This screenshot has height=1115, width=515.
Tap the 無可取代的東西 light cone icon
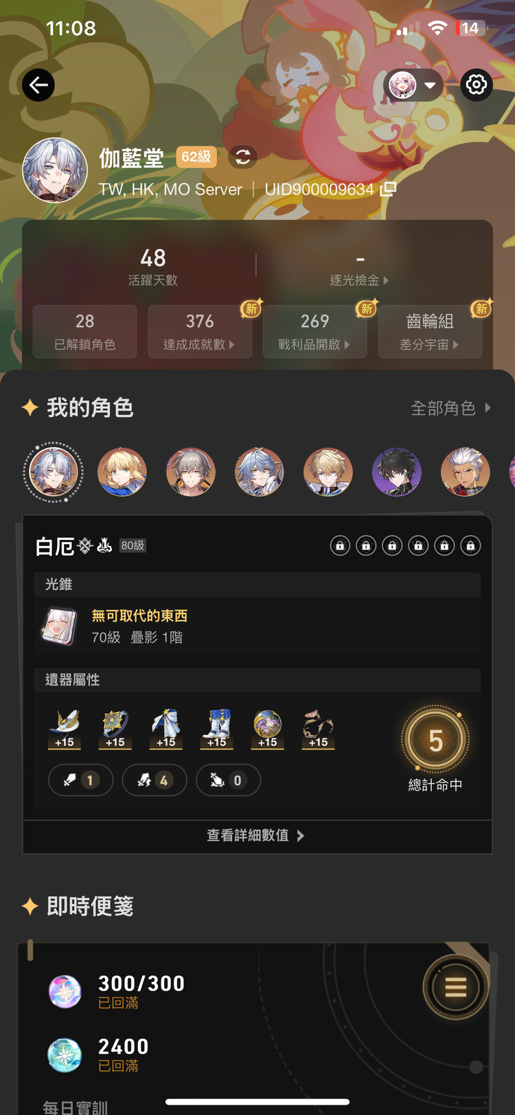(58, 626)
